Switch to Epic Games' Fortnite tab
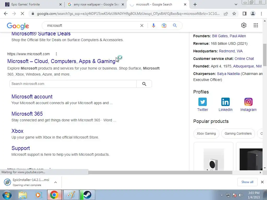 click(26, 4)
